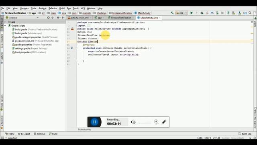Open the Build tool window
The height and width of the screenshot is (145, 257).
(x=53, y=134)
